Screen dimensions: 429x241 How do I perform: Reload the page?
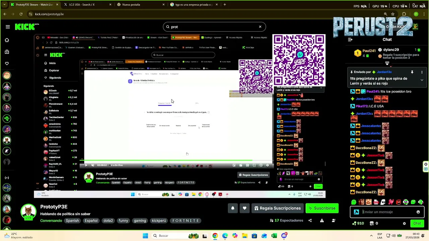(21, 14)
